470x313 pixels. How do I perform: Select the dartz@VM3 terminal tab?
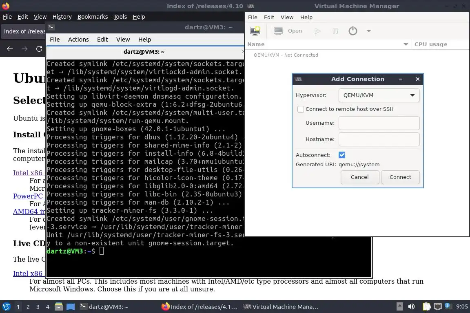click(x=144, y=52)
